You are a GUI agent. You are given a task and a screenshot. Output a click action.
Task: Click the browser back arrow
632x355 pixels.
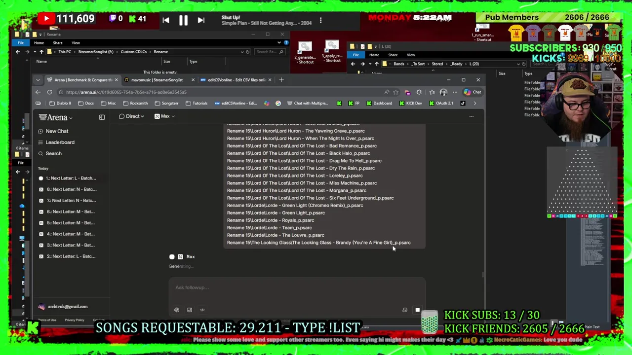38,92
